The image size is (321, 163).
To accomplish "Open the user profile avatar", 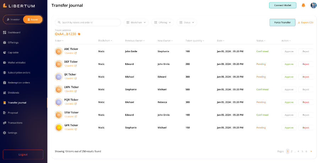I will tap(314, 5).
